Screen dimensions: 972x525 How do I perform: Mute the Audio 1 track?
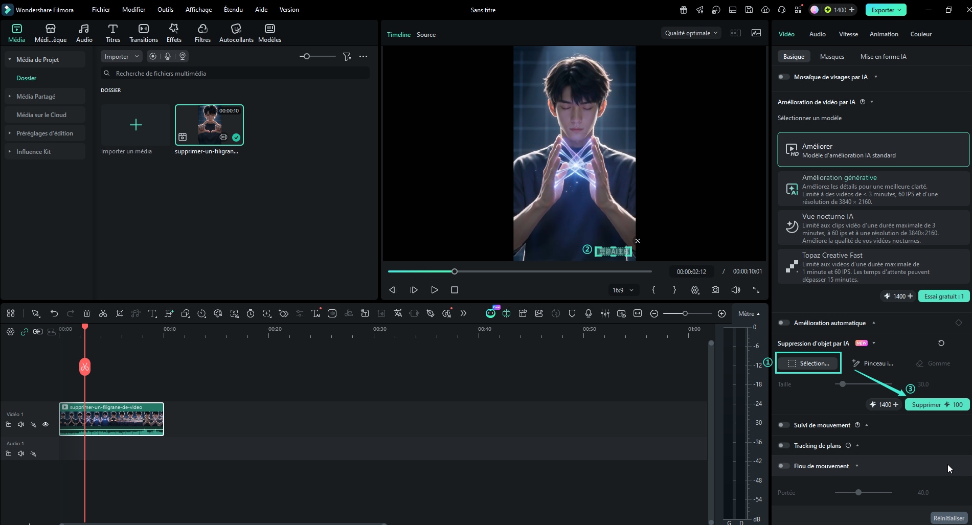tap(21, 453)
